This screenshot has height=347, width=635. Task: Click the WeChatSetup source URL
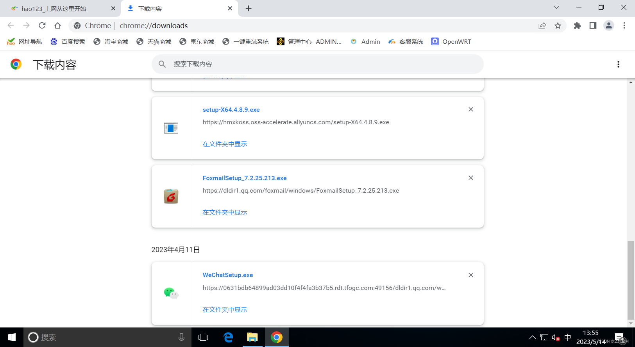[x=324, y=288]
